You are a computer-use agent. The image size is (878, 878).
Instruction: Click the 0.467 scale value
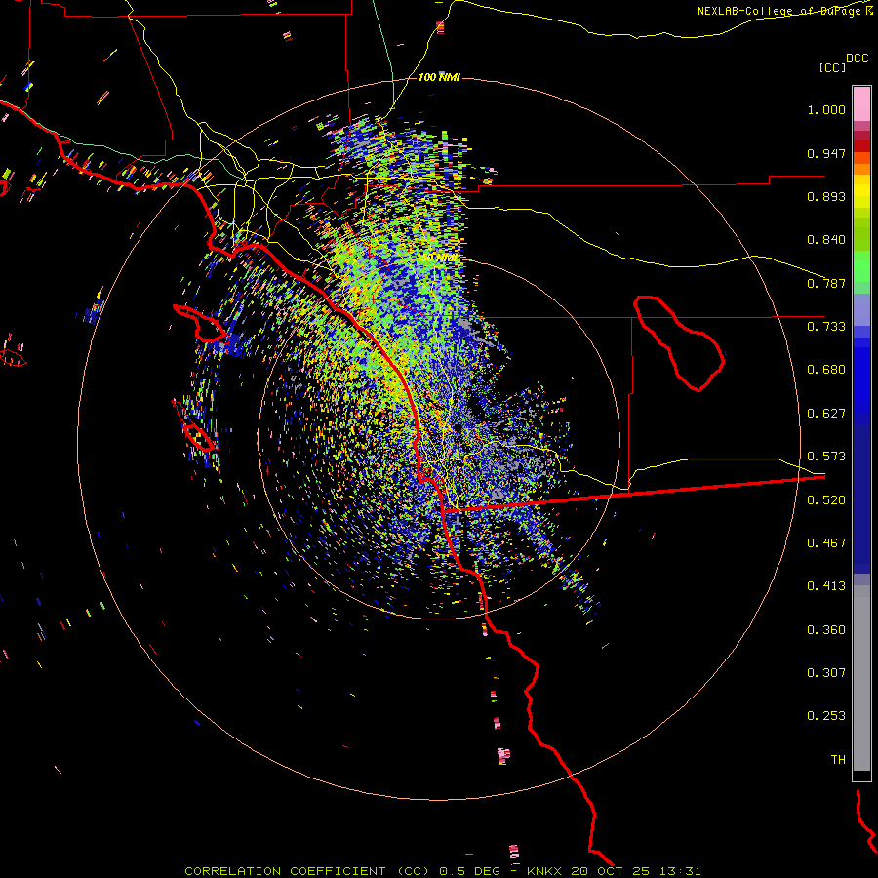click(826, 543)
